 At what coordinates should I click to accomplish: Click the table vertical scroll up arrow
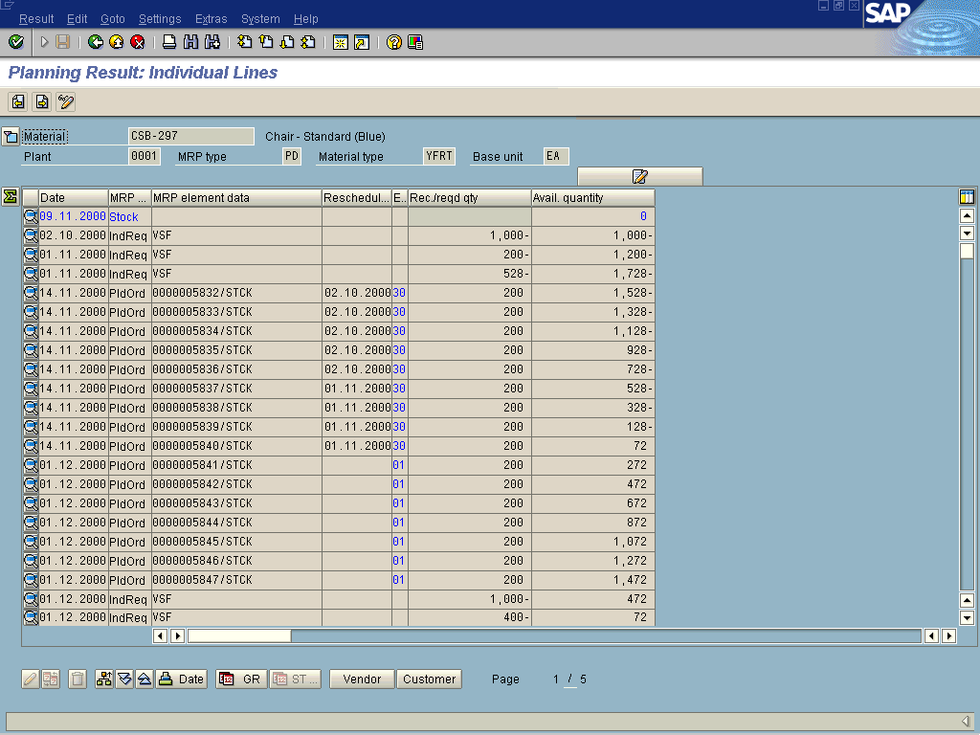click(x=967, y=216)
